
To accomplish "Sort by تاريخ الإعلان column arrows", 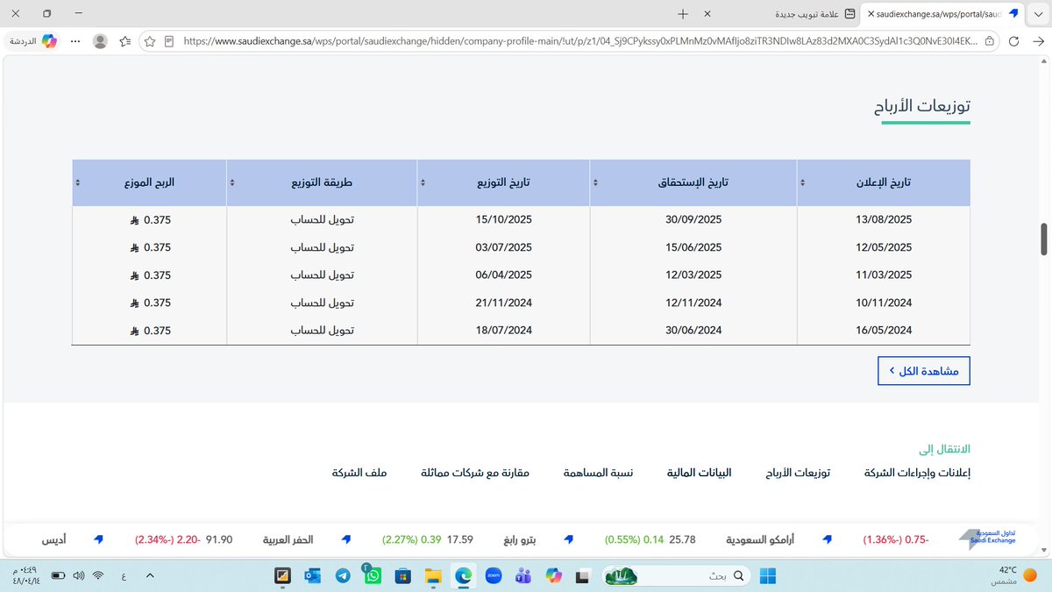I will click(x=803, y=183).
